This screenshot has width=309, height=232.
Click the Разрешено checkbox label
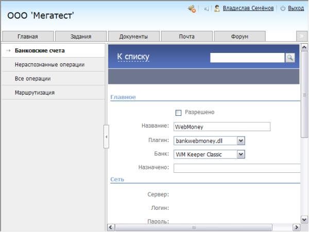tap(199, 112)
